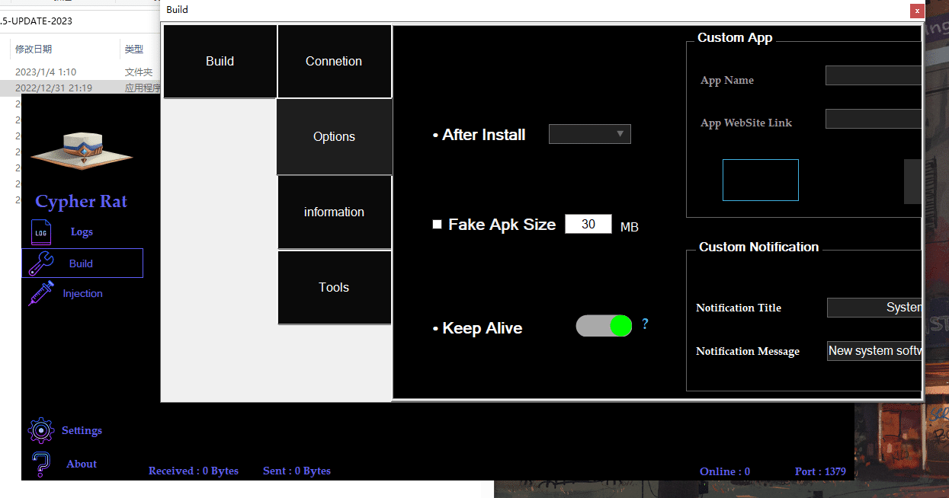This screenshot has height=498, width=949.
Task: Select the Options tab
Action: pos(334,137)
